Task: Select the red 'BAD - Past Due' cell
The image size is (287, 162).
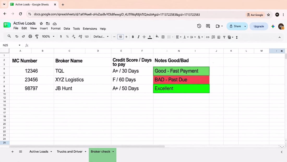Action: (x=181, y=80)
